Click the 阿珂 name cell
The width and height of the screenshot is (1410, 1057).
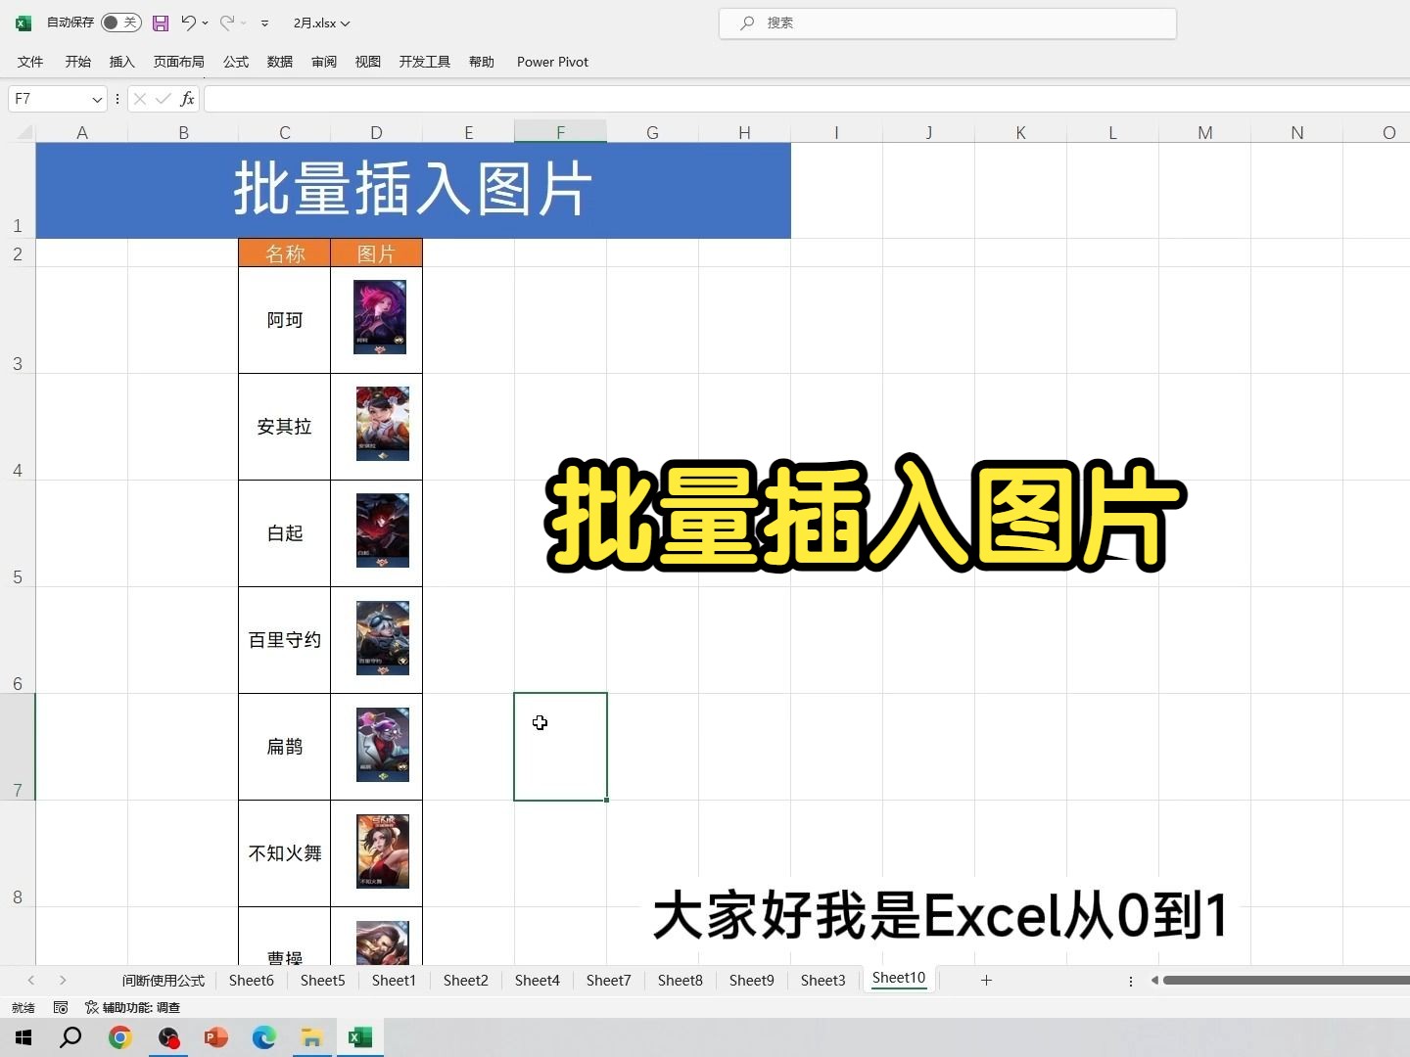284,320
